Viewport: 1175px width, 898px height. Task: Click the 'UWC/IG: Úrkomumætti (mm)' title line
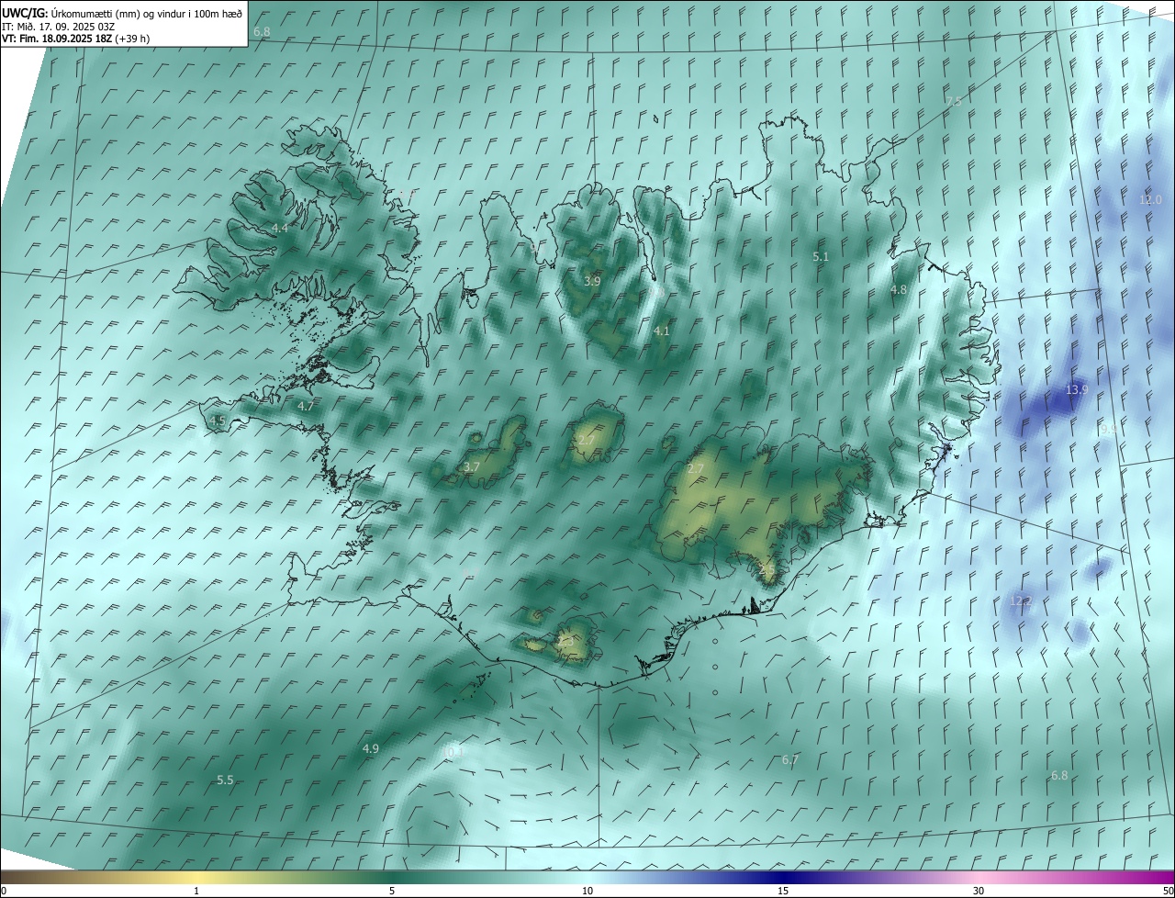(122, 13)
